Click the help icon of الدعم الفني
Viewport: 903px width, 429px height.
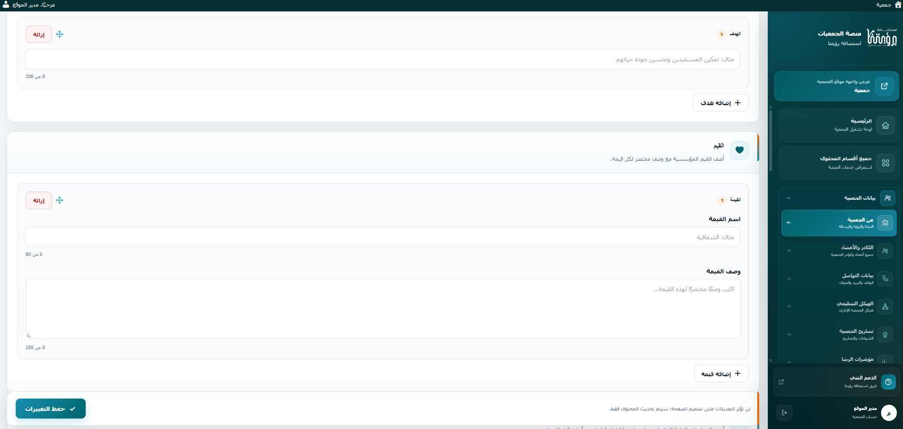coord(888,382)
